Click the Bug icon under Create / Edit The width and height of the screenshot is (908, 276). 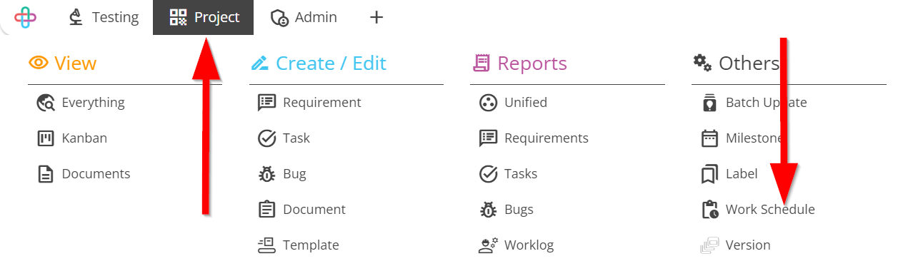click(267, 174)
